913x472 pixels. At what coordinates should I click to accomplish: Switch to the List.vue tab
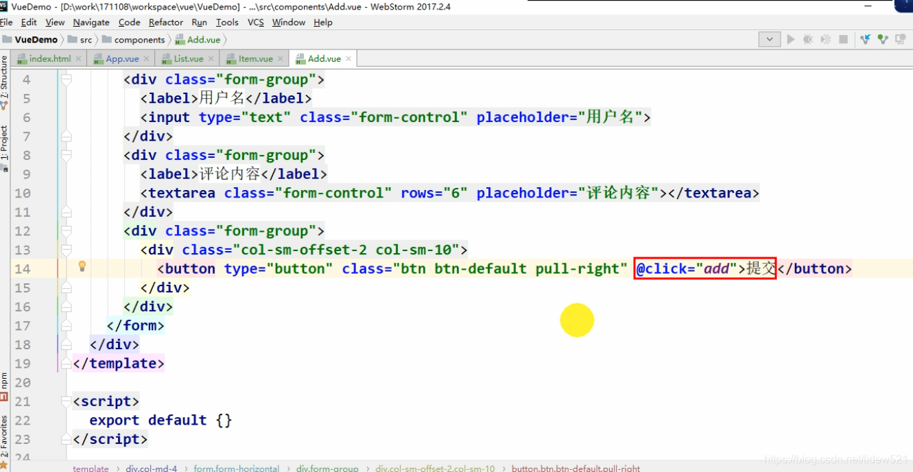click(189, 59)
